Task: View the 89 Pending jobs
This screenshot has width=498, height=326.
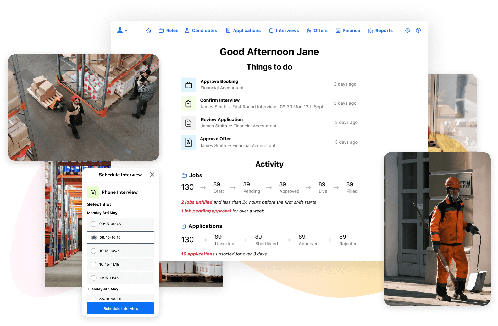Action: click(252, 188)
